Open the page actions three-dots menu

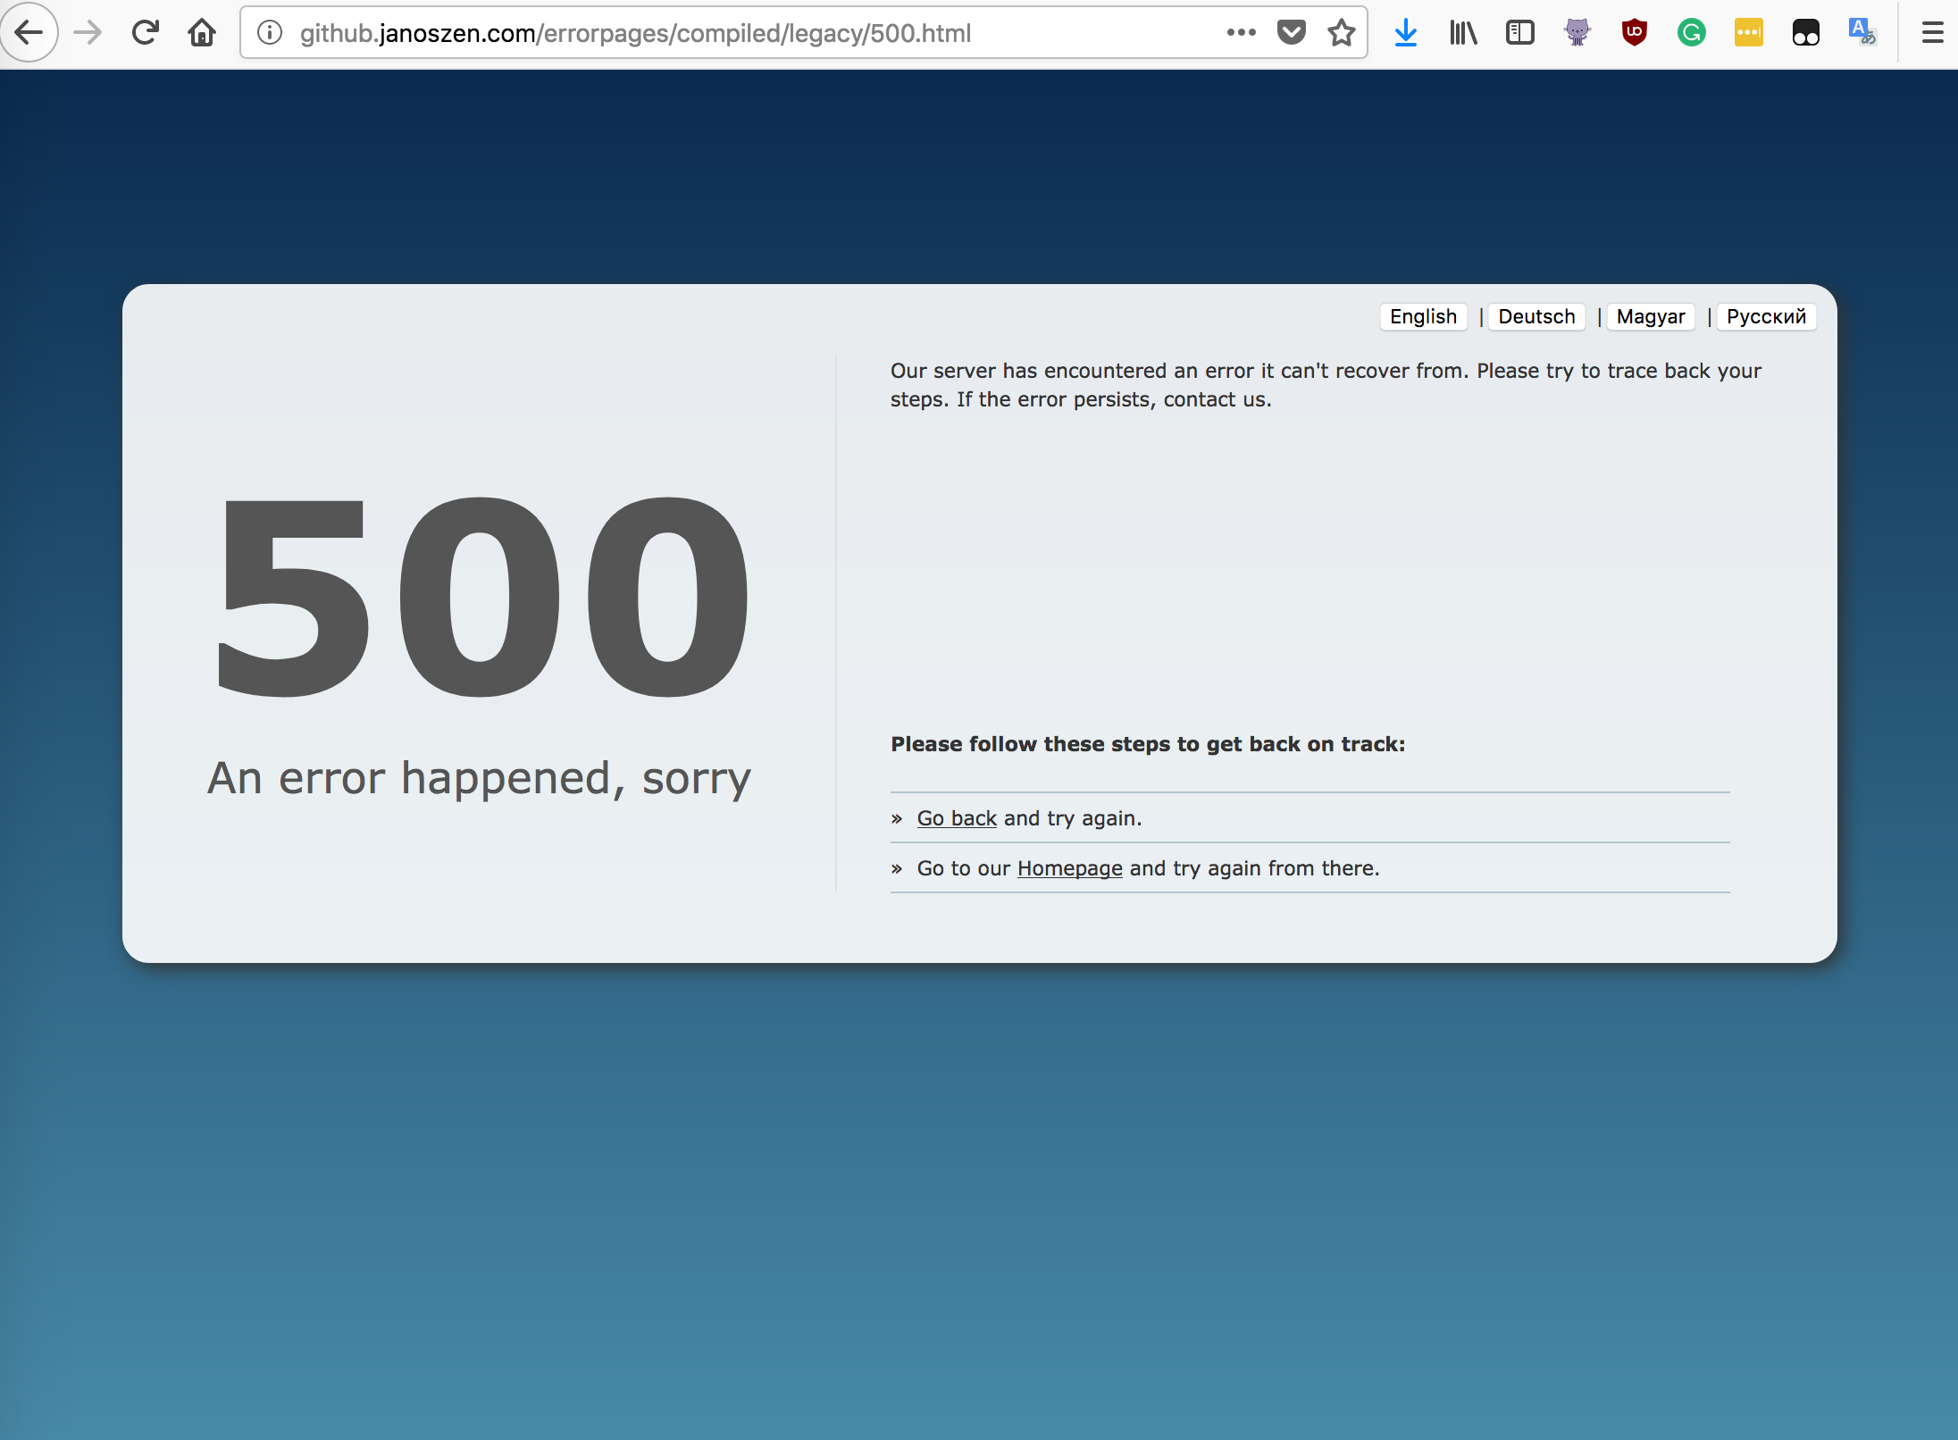tap(1241, 33)
